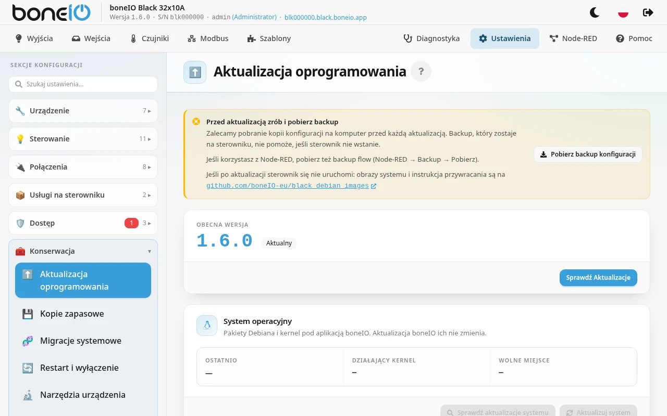
Task: Open Narzędzia urządzenia in the sidebar
Action: [x=83, y=395]
